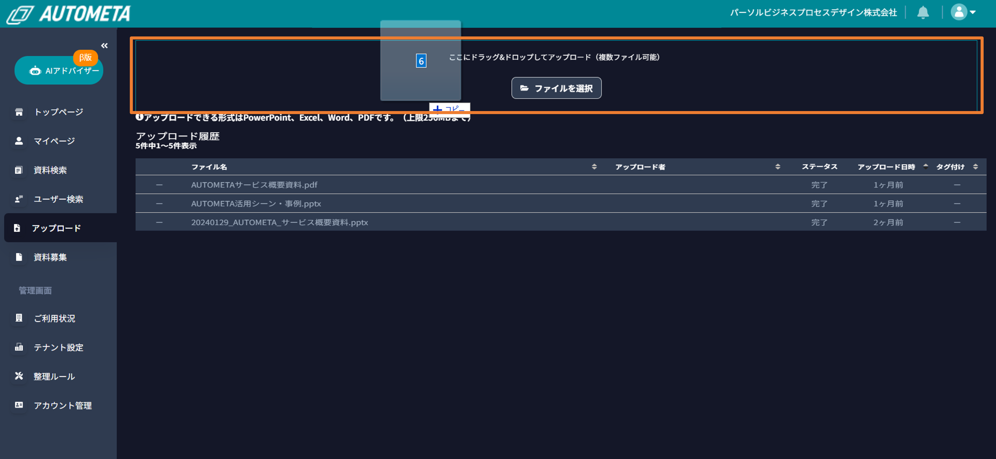Sort by ファイル名 column arrows
996x459 pixels.
(x=594, y=167)
